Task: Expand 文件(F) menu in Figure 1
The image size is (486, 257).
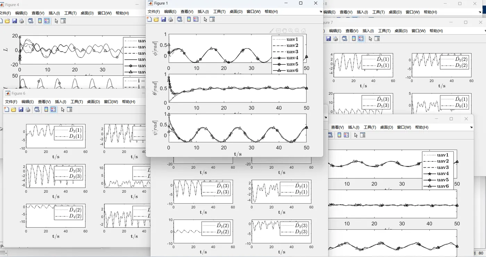Action: [154, 11]
